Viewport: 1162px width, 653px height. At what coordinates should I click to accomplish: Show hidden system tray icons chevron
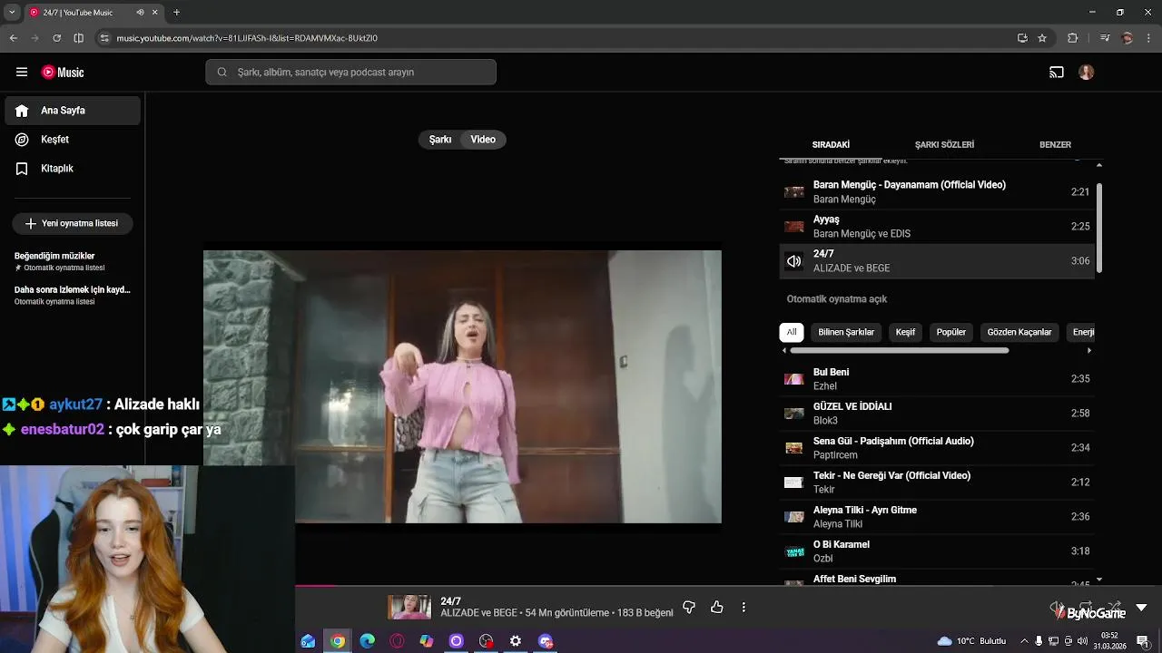pos(1026,641)
